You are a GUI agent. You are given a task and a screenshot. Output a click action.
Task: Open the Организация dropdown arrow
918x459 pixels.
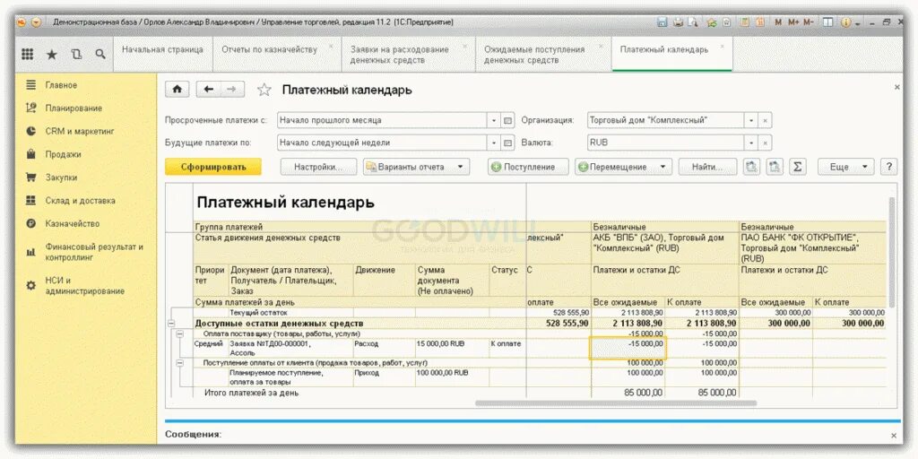[752, 121]
